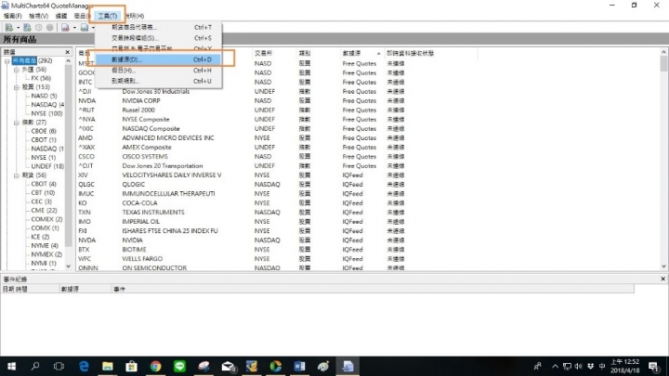Click the import data toolbar icon with red mark

(65, 28)
